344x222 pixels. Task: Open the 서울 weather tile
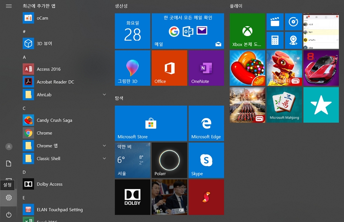(x=133, y=160)
